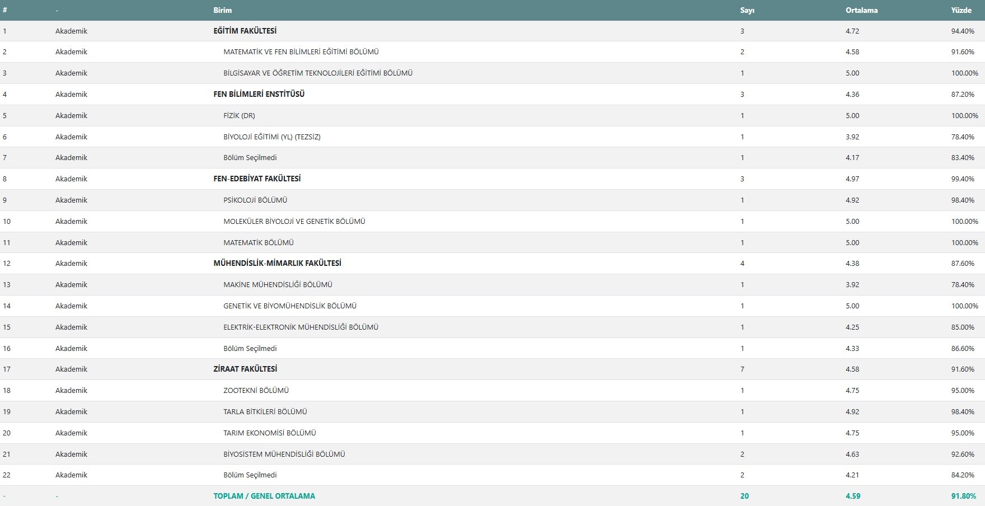Click average 4.92 for PSİKOLOJİ BÖLÜMÜ
The width and height of the screenshot is (985, 506).
(852, 200)
